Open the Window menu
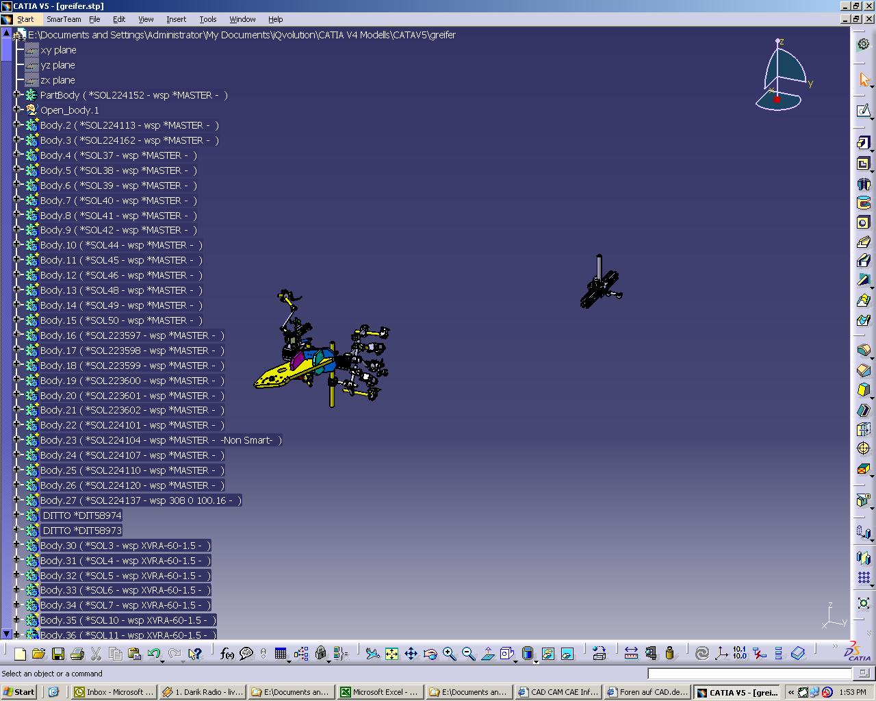 (x=242, y=19)
